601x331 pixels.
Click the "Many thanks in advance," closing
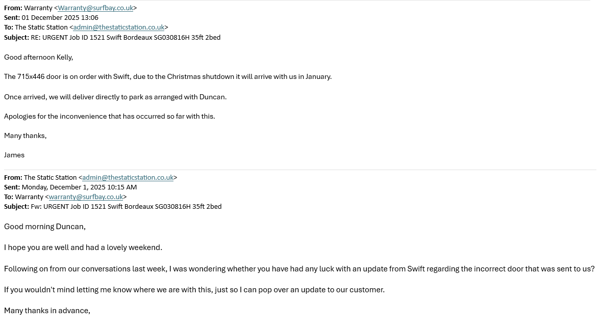(x=47, y=311)
